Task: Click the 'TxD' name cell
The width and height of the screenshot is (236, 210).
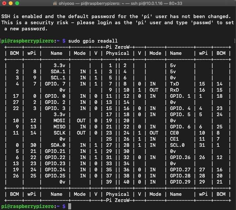Action: [x=175, y=84]
